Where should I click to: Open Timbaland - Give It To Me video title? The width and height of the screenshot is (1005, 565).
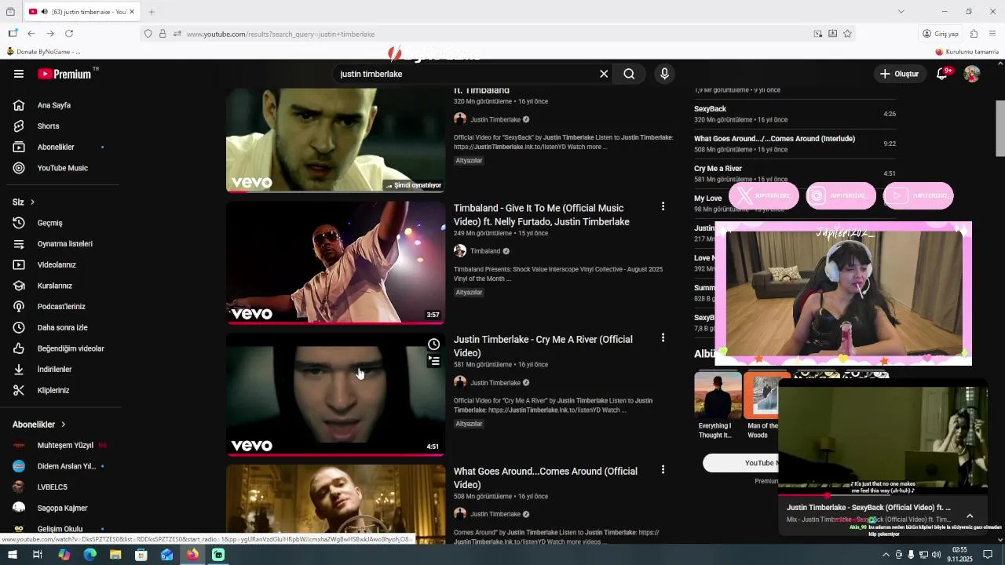pyautogui.click(x=542, y=215)
